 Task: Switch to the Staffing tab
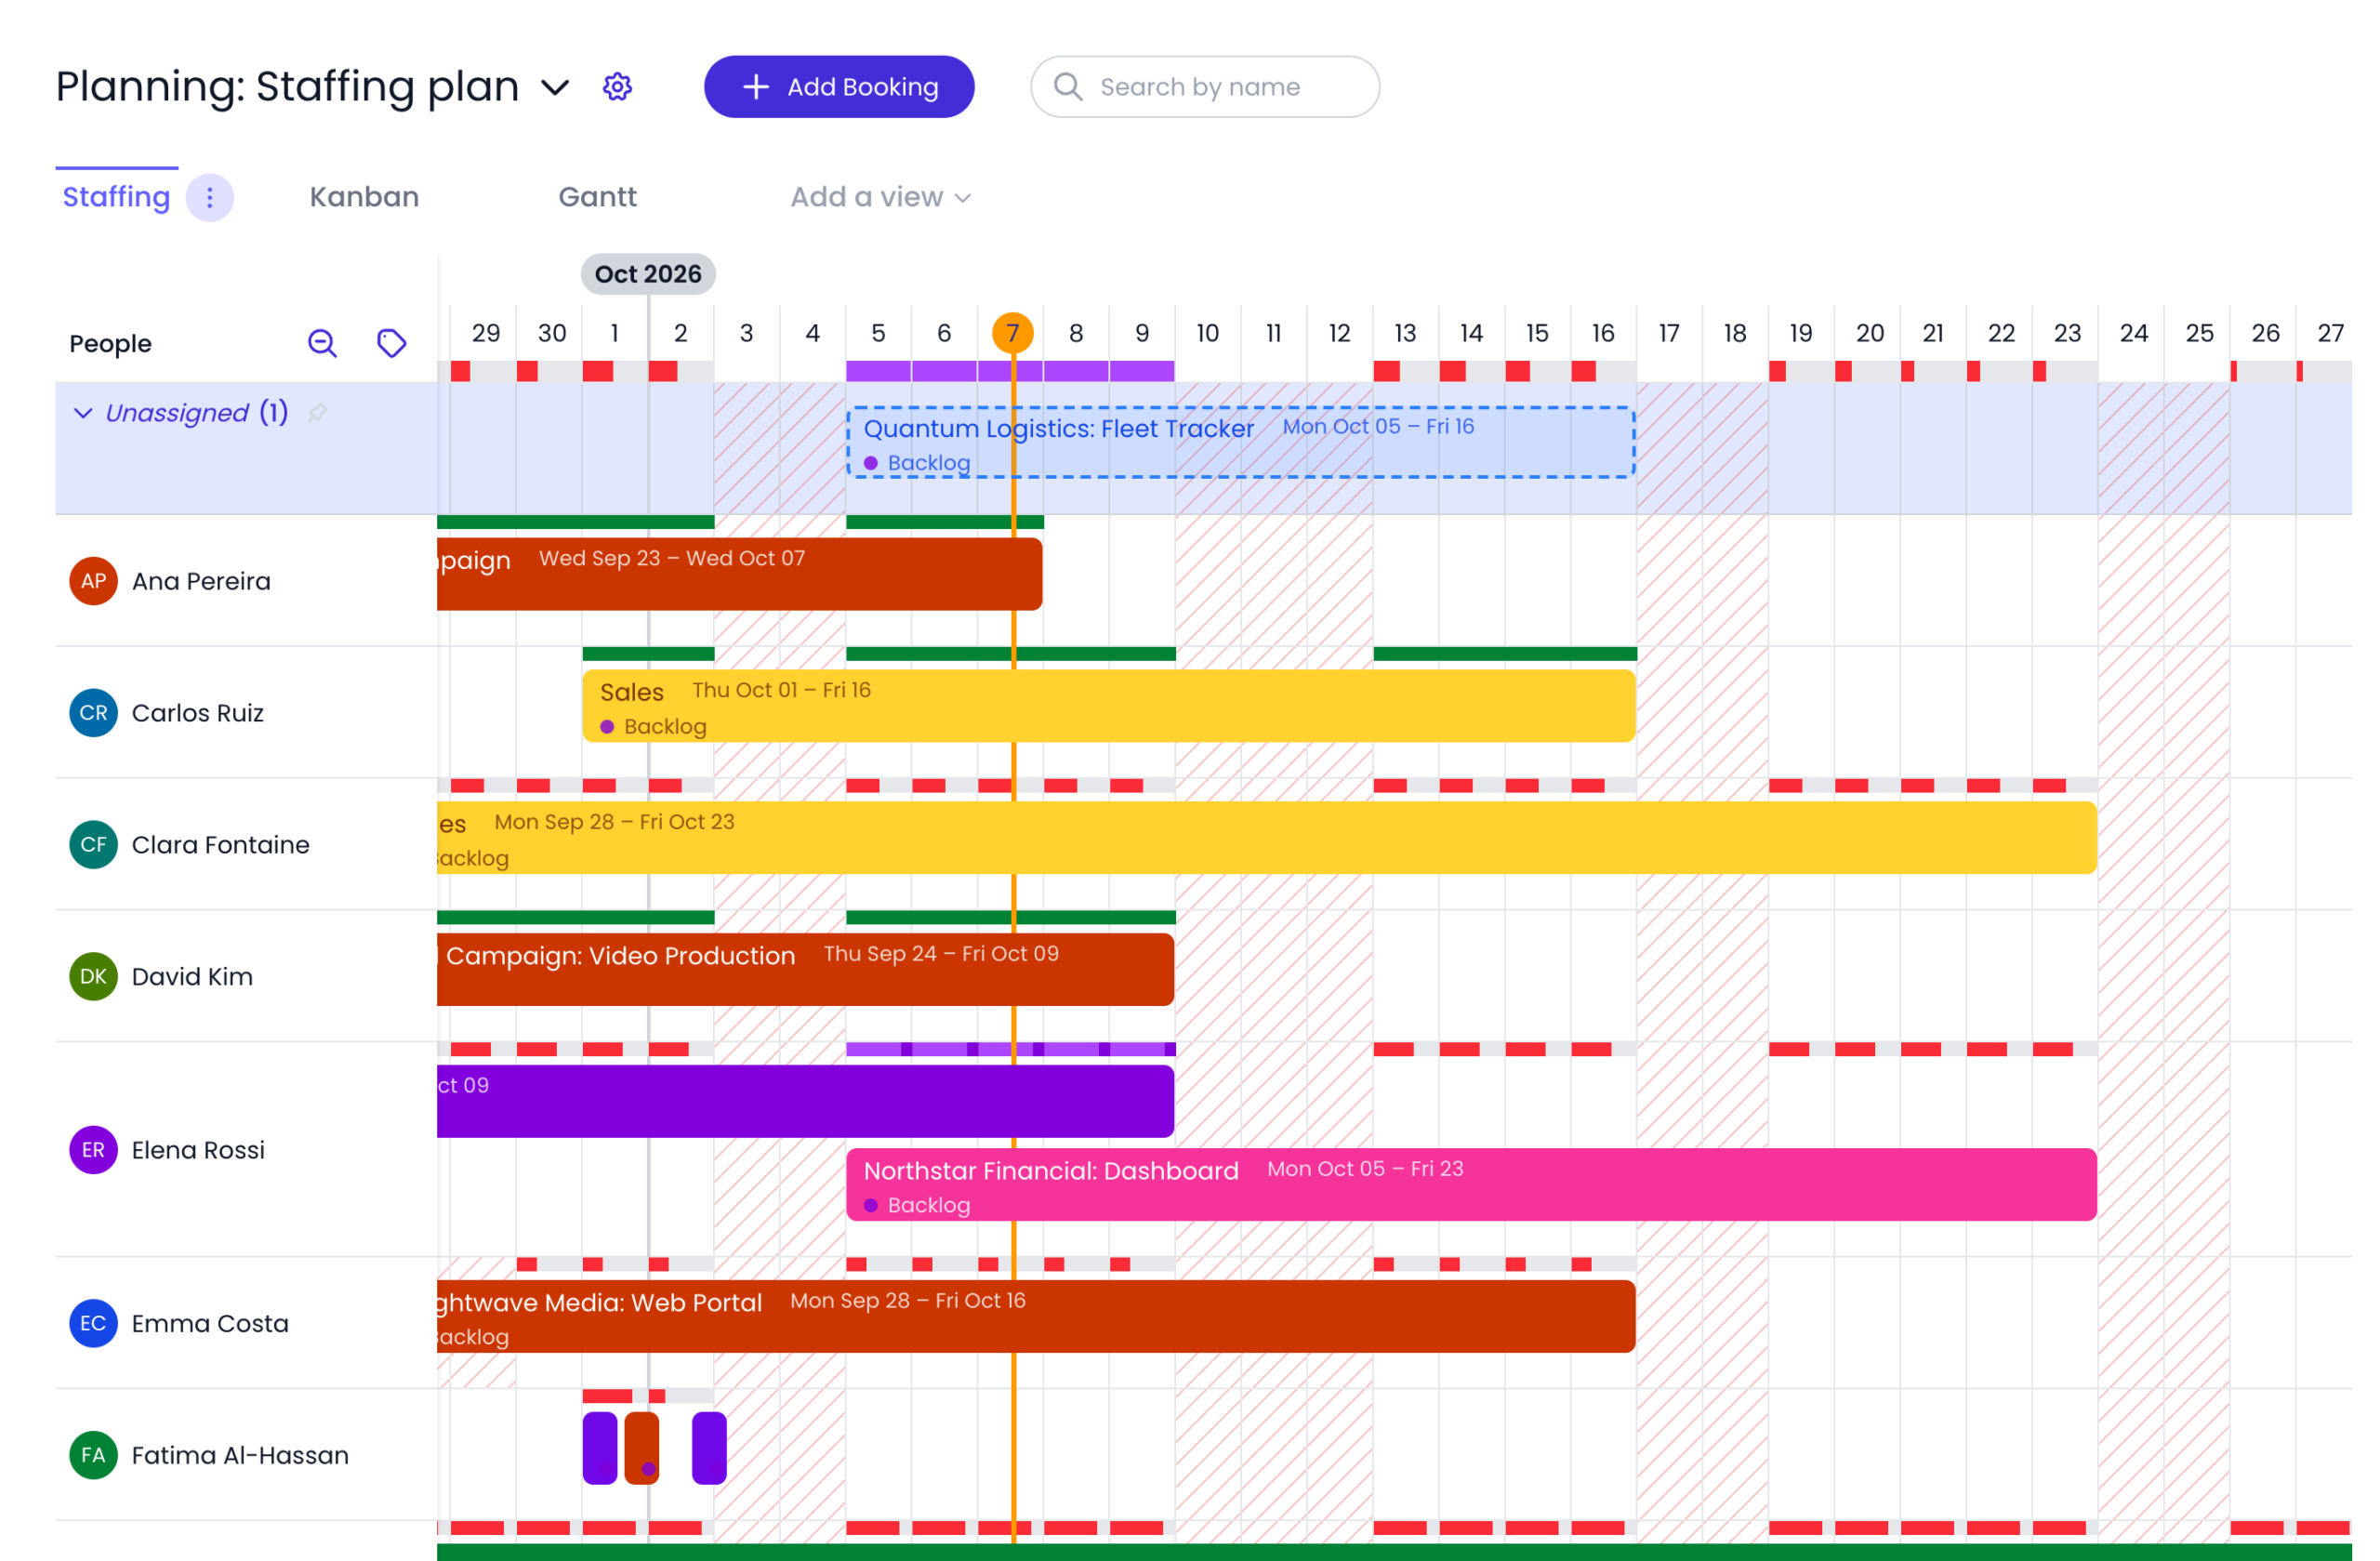(116, 197)
